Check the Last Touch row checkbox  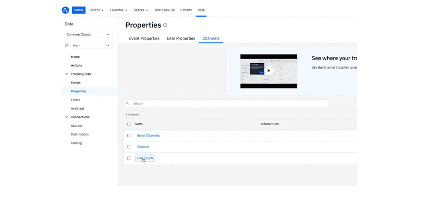tap(129, 158)
